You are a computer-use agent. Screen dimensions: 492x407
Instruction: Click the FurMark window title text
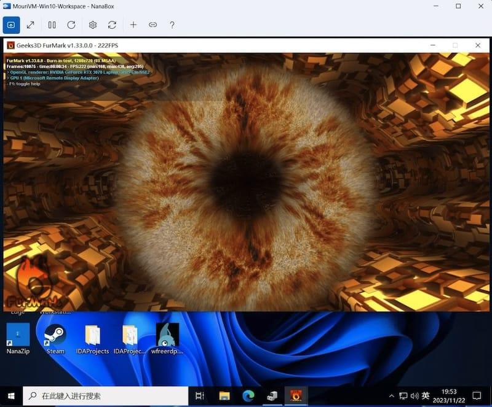coord(67,45)
